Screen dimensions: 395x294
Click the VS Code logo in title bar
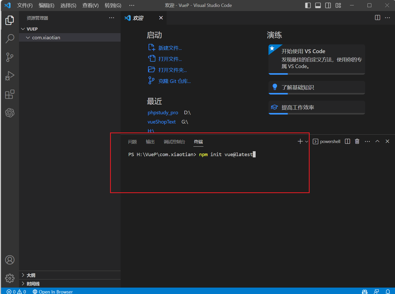tap(8, 5)
